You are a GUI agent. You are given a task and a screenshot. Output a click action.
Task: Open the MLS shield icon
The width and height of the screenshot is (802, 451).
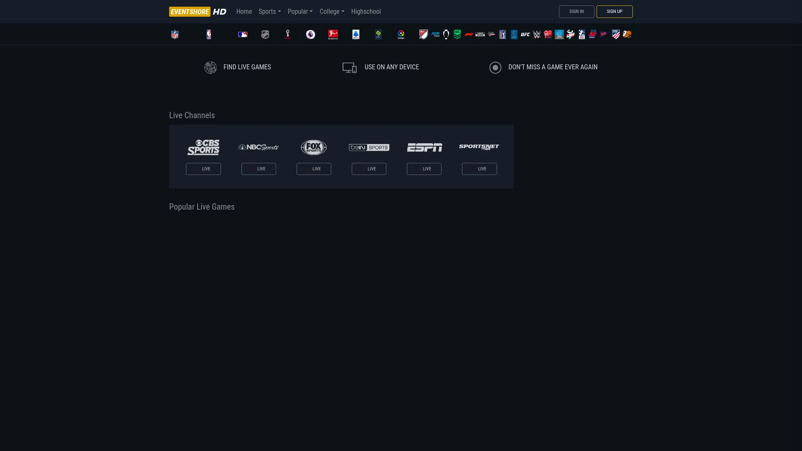424,34
